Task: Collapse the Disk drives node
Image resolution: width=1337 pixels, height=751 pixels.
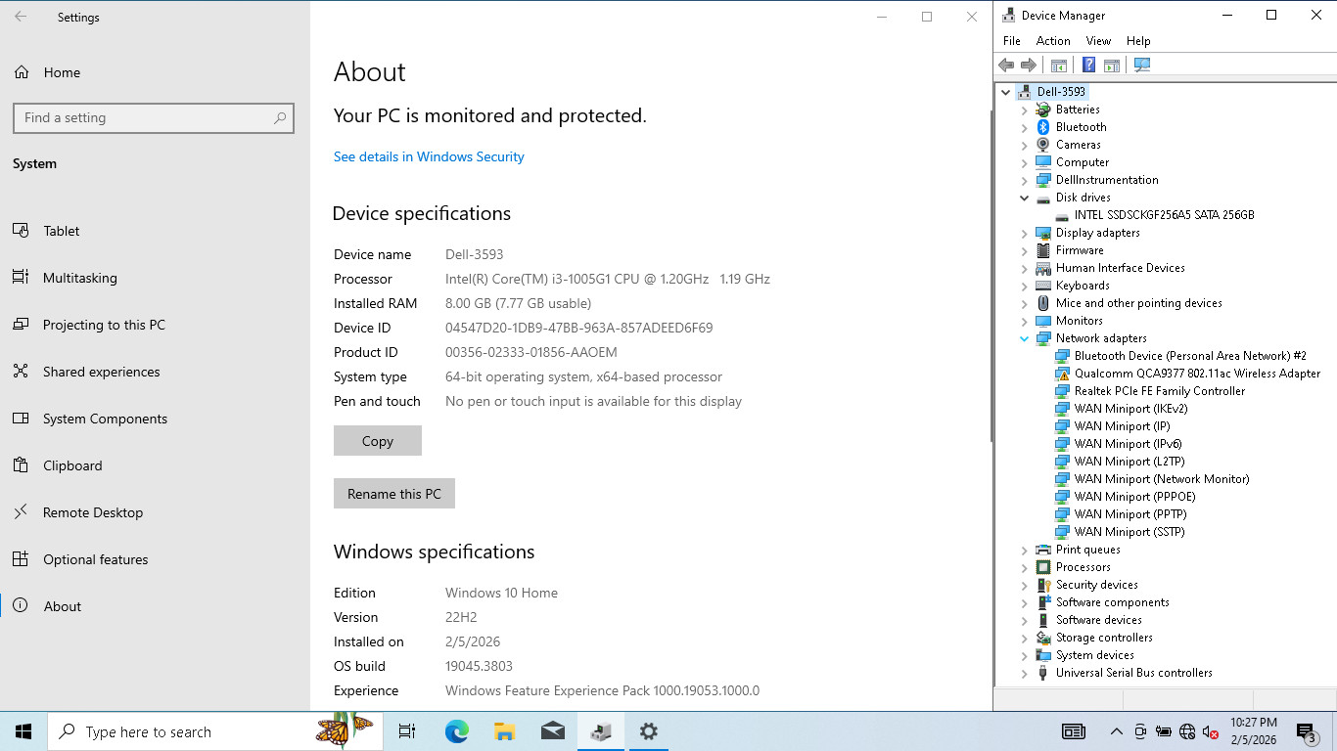Action: pos(1025,198)
